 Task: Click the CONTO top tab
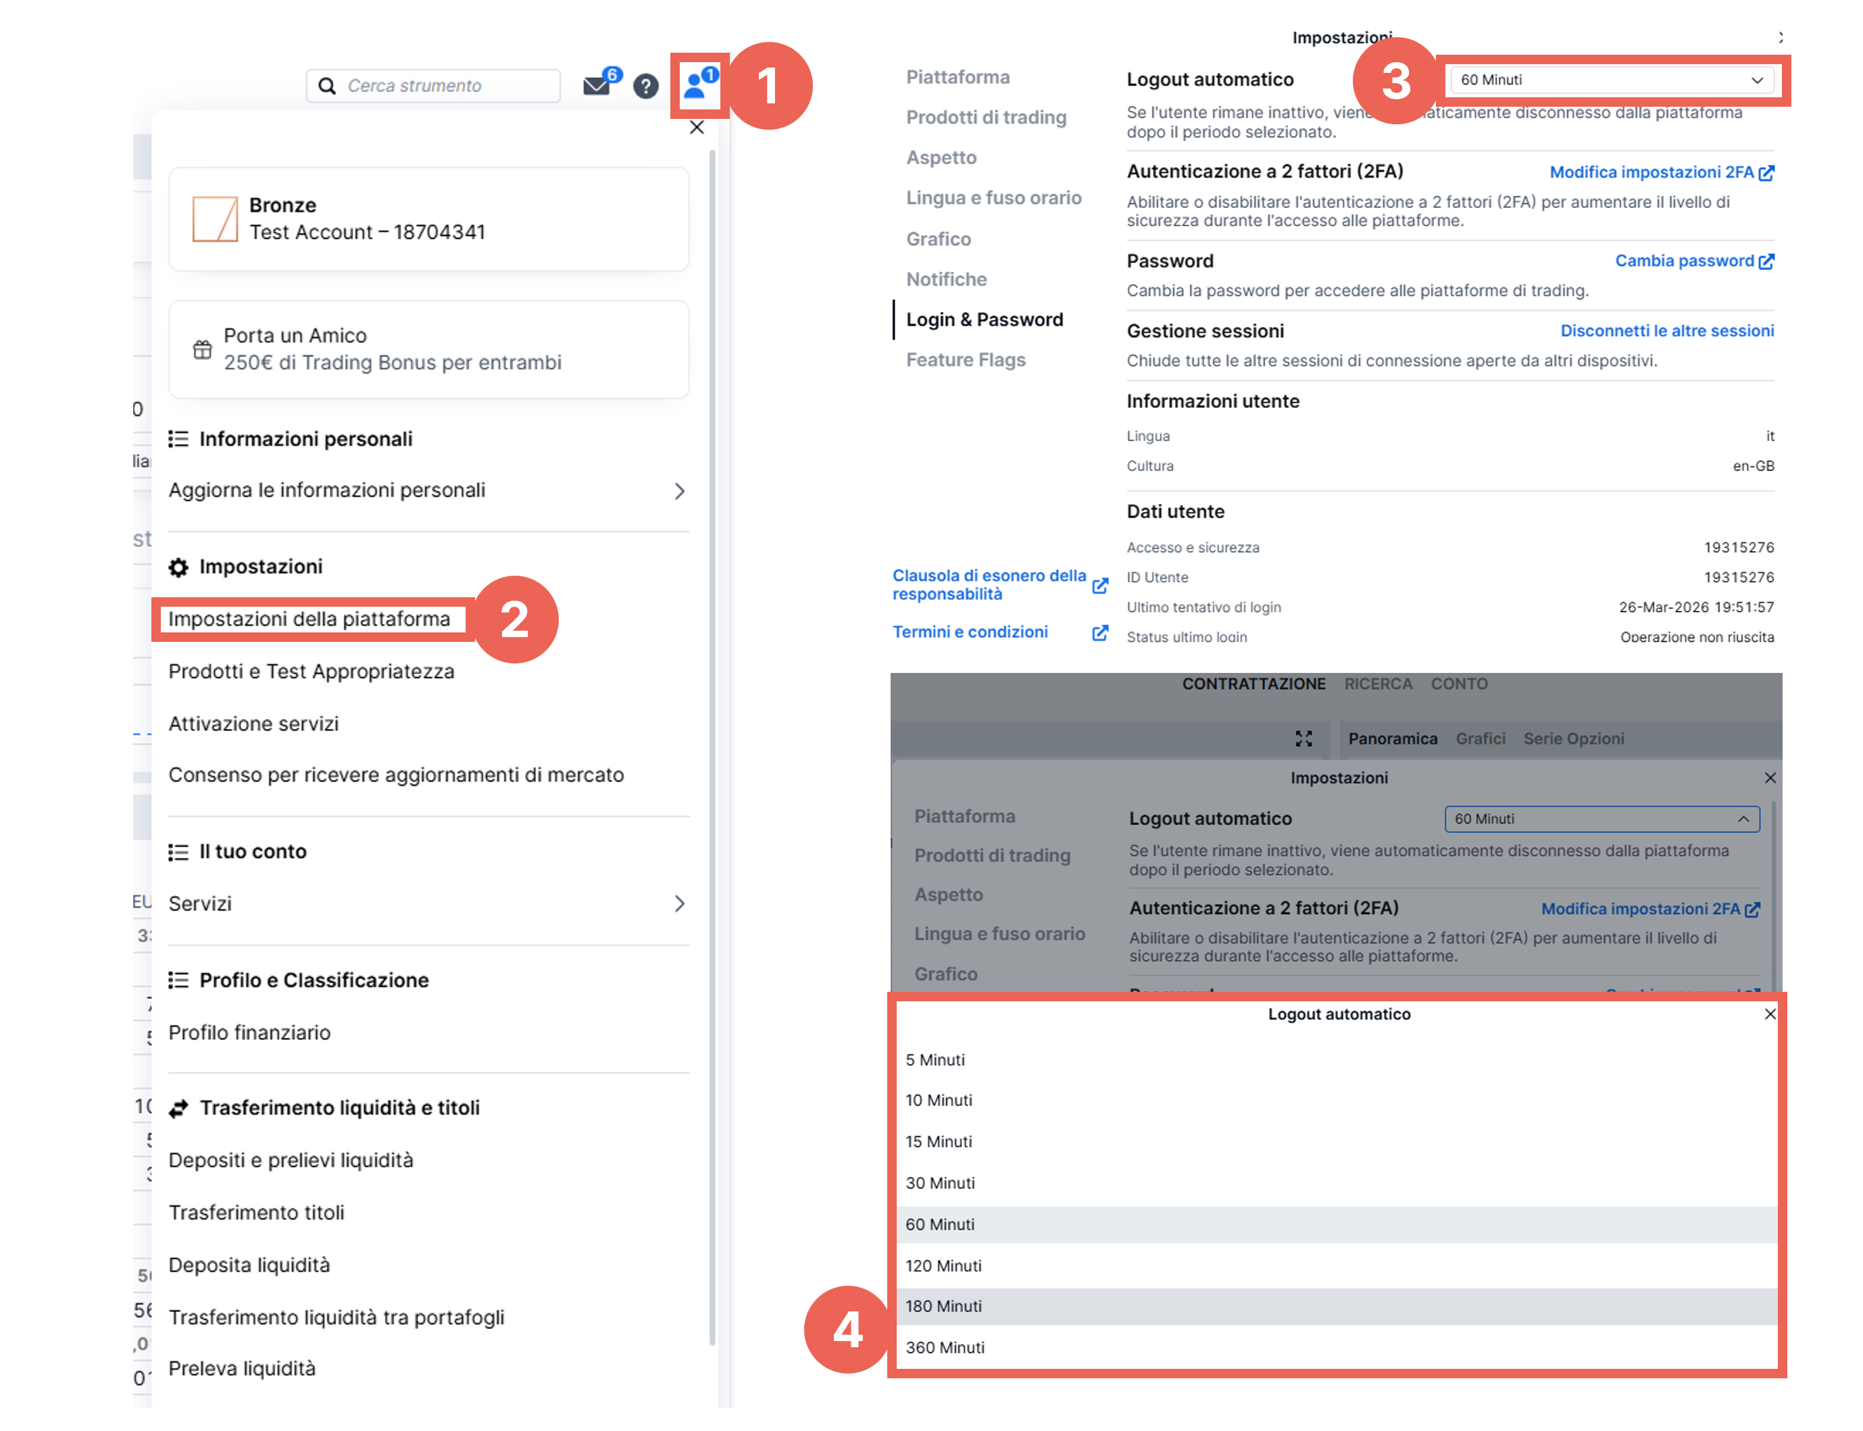(1458, 683)
